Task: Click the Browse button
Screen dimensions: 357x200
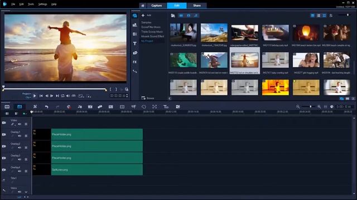Action: [x=148, y=98]
